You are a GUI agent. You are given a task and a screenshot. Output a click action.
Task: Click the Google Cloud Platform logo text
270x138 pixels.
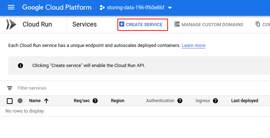pos(57,8)
